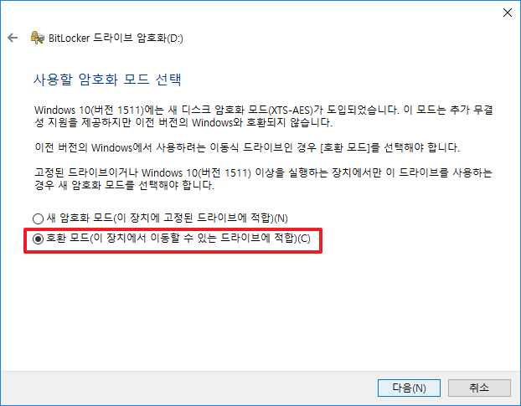521x406 pixels.
Task: Continue with the 다음(N) button
Action: pyautogui.click(x=409, y=388)
